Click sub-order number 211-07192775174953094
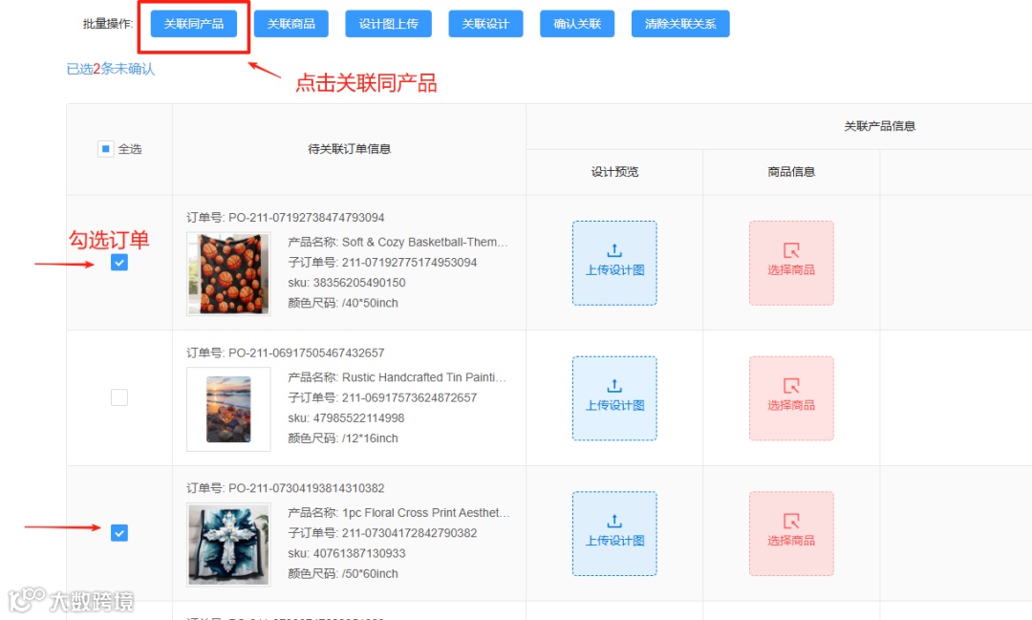Screen dimensions: 1032x620 coord(409,262)
